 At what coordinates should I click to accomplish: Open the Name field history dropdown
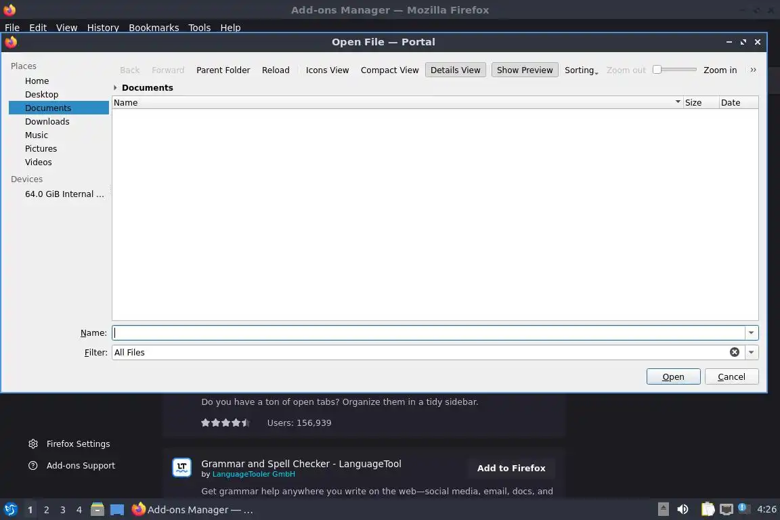click(x=751, y=333)
